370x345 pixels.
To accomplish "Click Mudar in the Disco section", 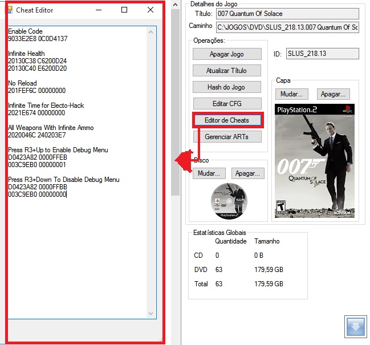I will point(209,173).
